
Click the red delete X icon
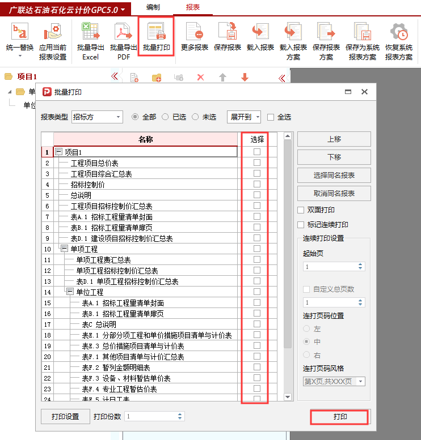(x=200, y=77)
